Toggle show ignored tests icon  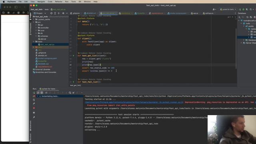click(42, 92)
